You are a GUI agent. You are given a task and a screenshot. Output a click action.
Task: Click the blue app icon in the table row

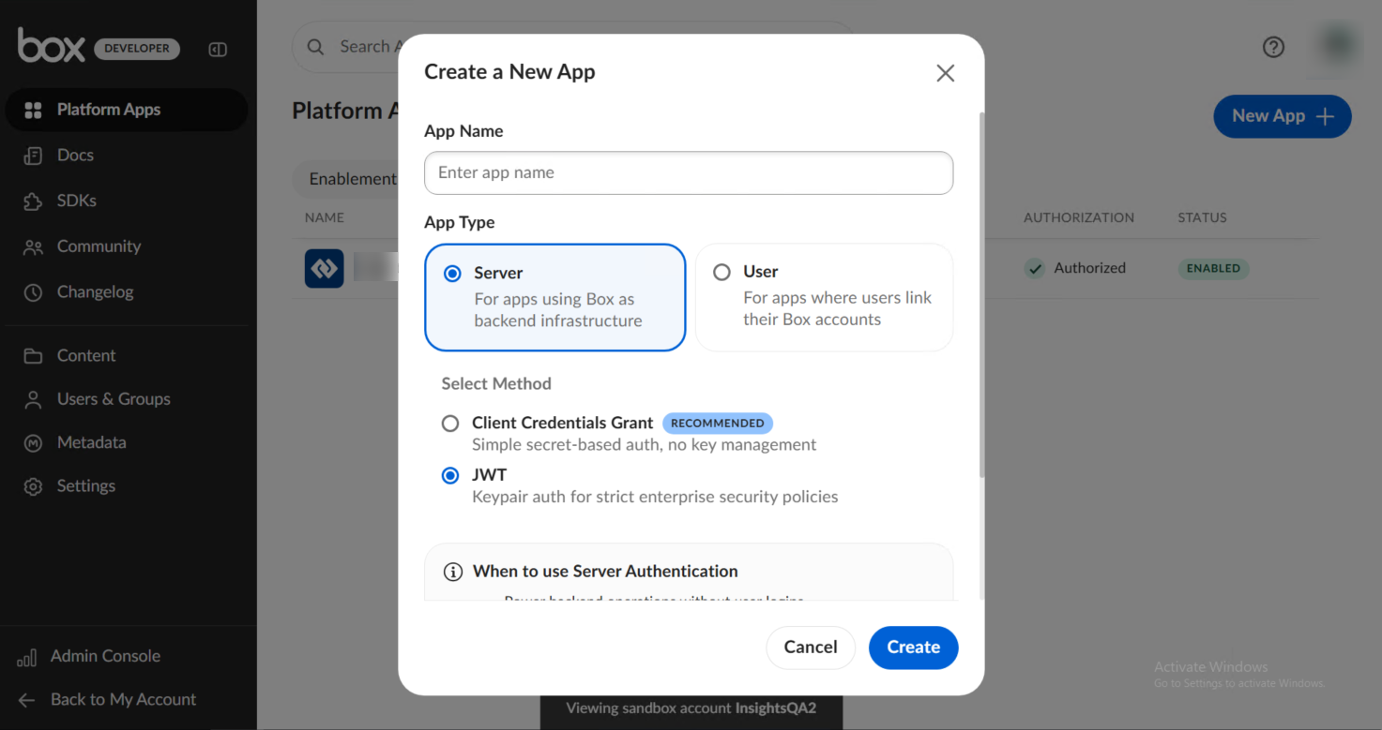pyautogui.click(x=325, y=268)
